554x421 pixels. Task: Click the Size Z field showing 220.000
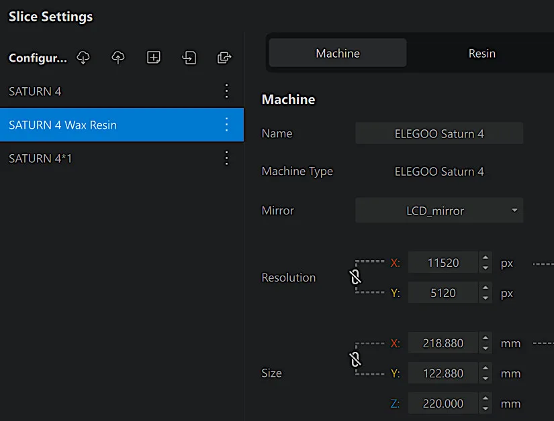(443, 403)
